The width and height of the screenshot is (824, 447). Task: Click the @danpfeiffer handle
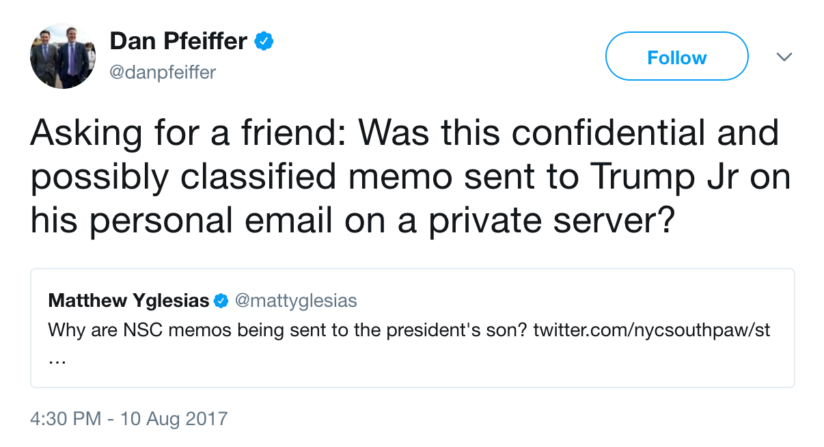(163, 72)
